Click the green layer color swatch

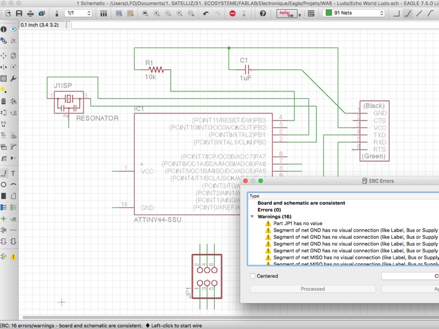click(x=328, y=13)
